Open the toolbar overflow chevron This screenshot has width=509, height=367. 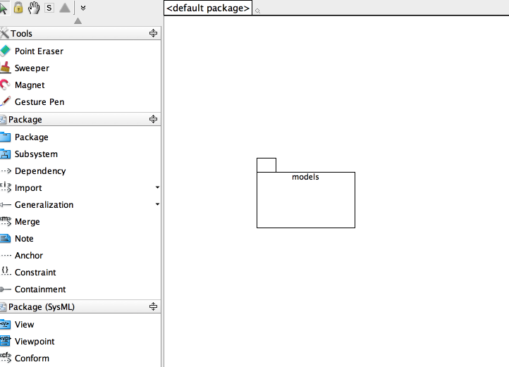click(x=83, y=8)
